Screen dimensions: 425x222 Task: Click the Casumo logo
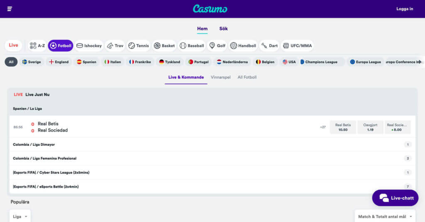(x=210, y=9)
